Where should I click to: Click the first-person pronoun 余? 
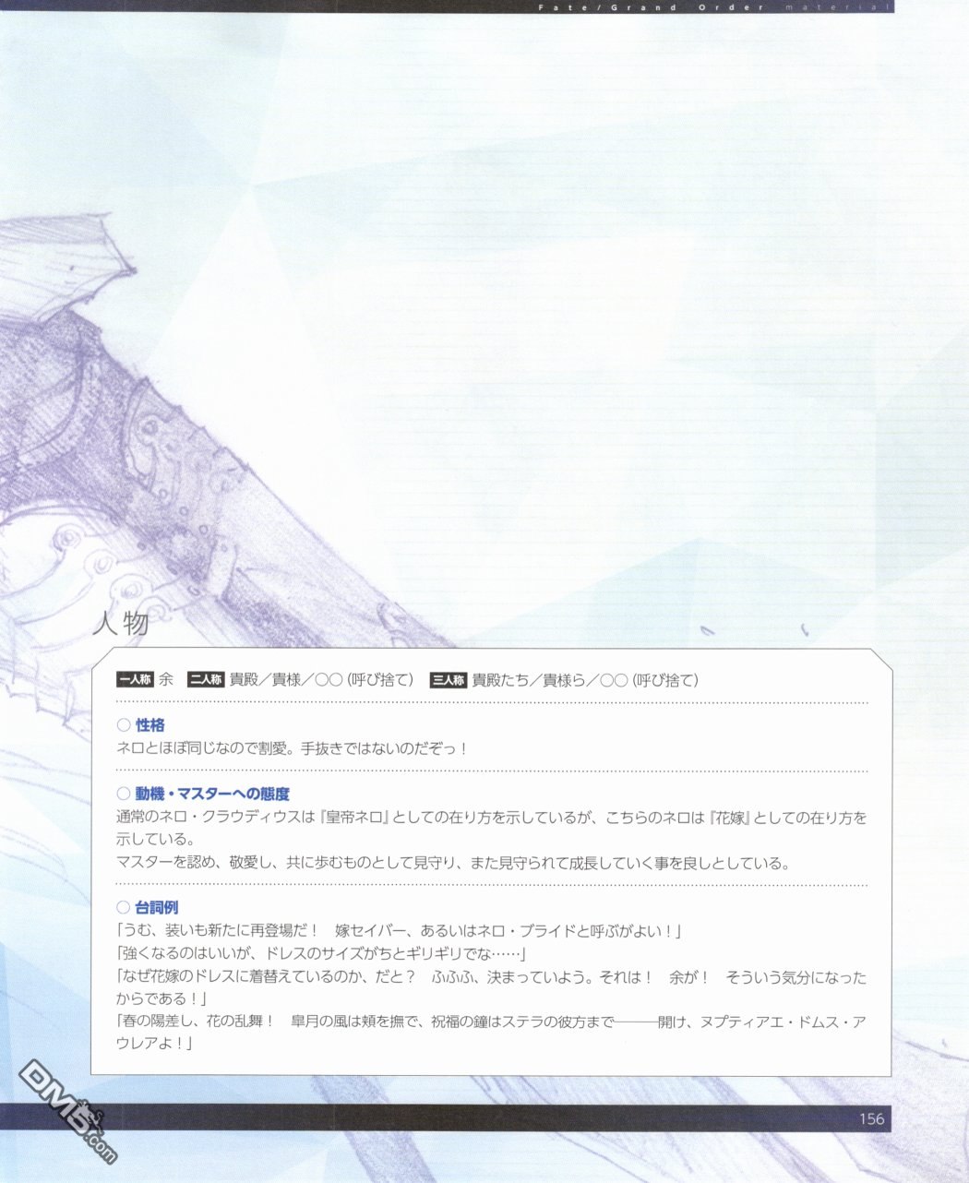[166, 680]
